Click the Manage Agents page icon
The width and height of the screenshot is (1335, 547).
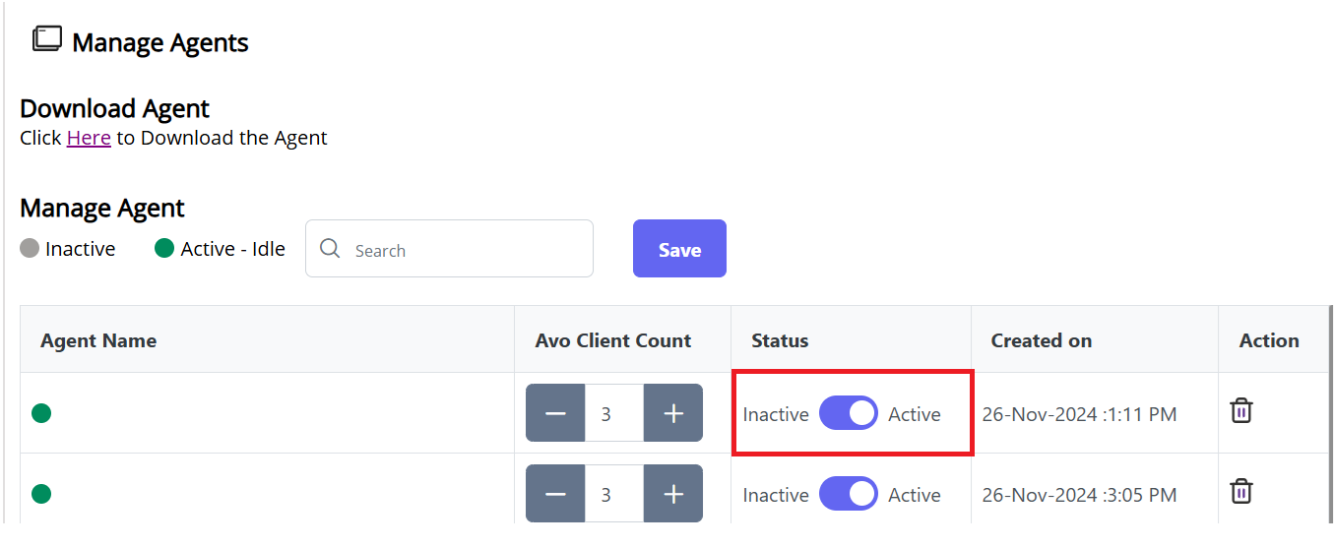tap(46, 39)
